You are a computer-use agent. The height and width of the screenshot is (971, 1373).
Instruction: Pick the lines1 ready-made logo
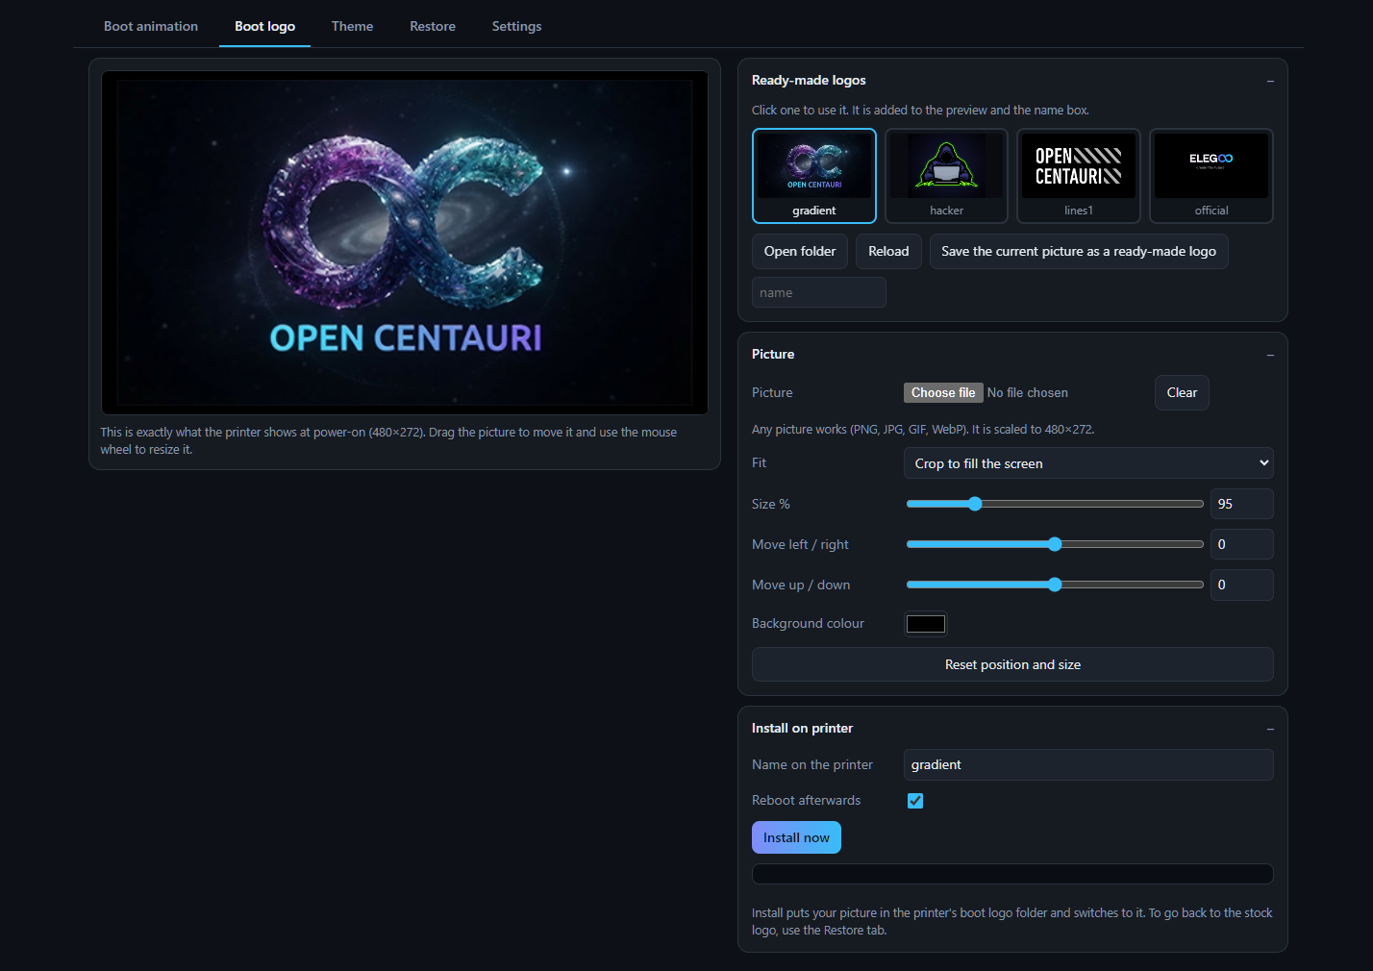[x=1079, y=176]
